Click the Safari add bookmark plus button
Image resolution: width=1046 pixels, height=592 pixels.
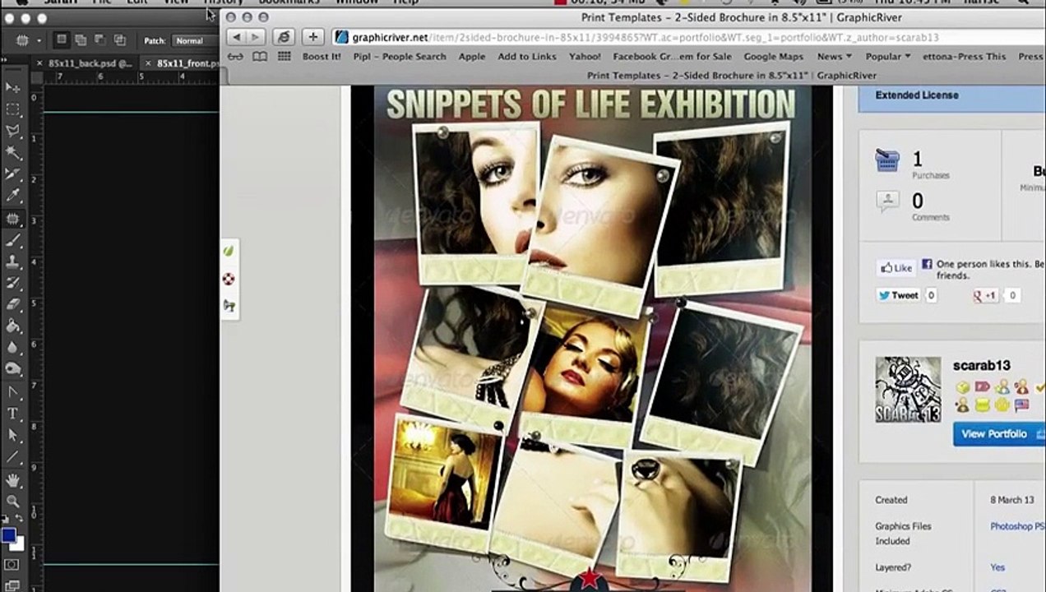(x=312, y=37)
